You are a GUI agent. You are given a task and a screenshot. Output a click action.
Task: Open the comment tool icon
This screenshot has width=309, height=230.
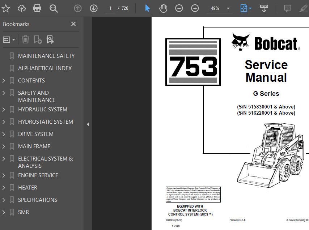[288, 8]
